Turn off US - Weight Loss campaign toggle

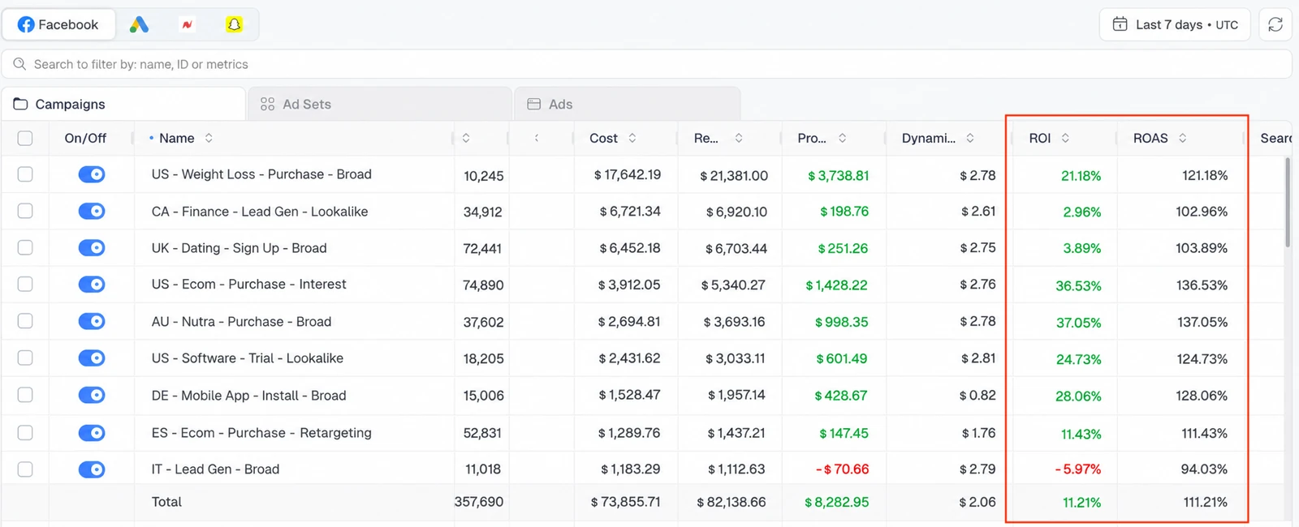pyautogui.click(x=92, y=174)
